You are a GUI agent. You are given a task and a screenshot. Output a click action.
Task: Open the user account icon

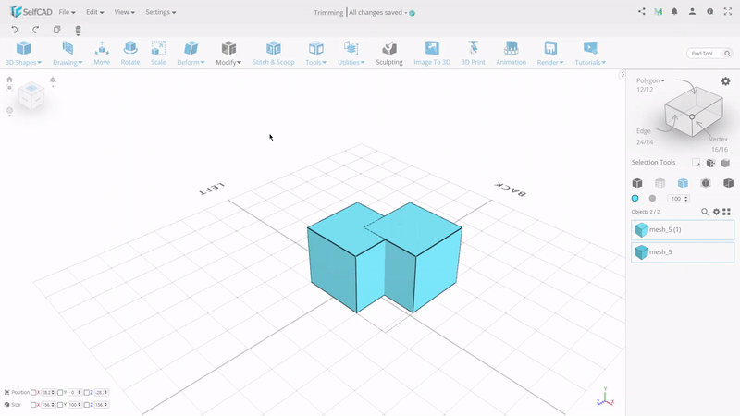point(692,11)
